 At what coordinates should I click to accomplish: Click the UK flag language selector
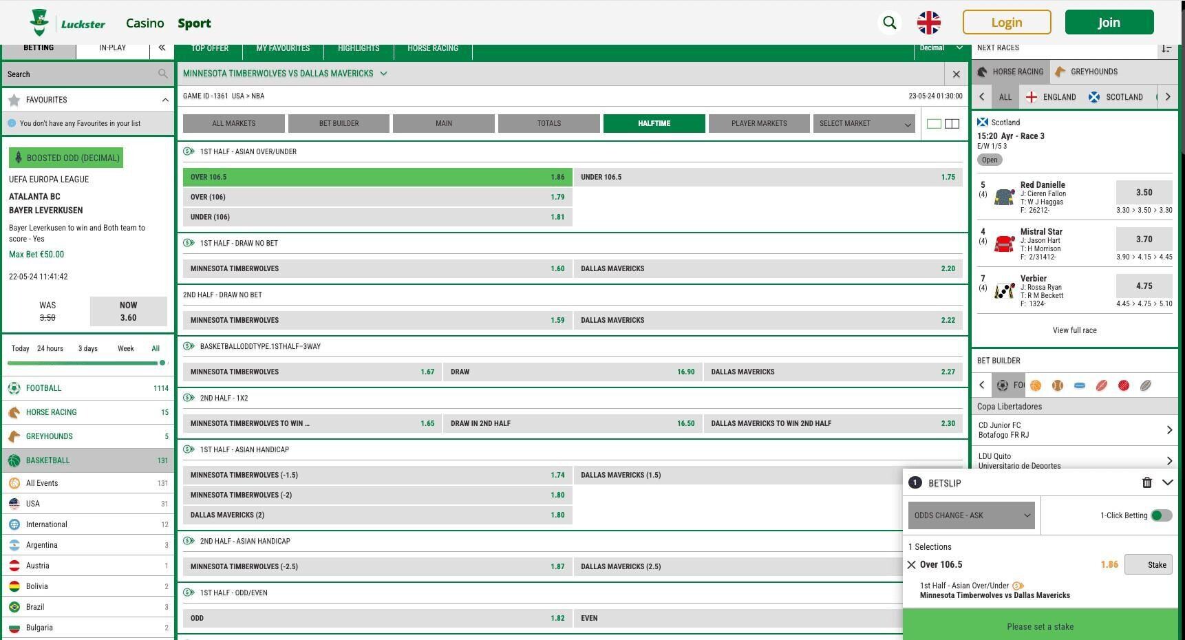point(928,23)
